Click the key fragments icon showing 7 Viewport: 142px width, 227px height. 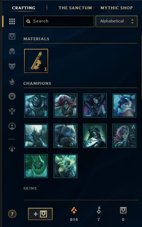click(99, 210)
